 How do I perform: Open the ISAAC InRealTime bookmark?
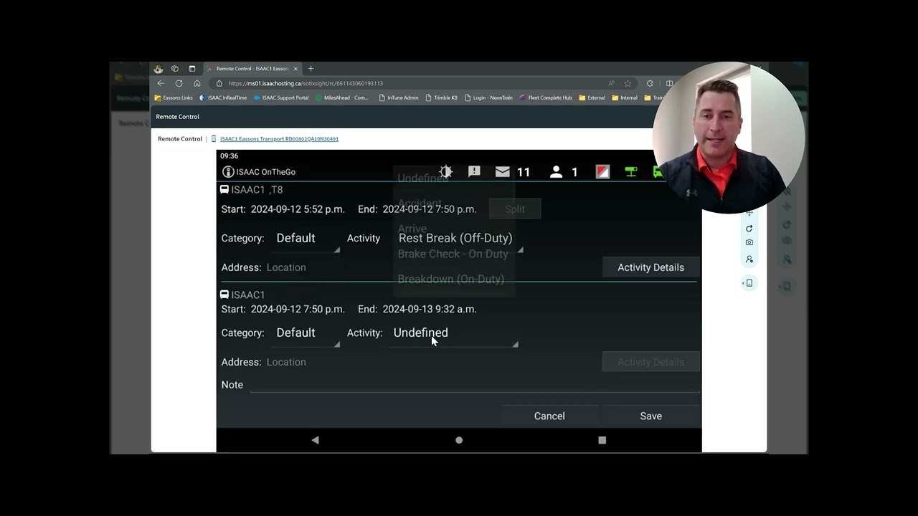tap(223, 98)
